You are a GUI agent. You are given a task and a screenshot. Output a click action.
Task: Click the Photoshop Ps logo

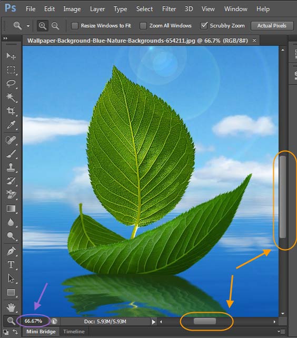pos(11,8)
